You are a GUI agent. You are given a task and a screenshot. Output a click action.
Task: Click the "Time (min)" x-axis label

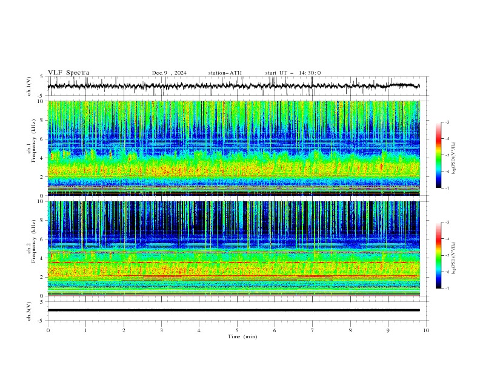(x=242, y=336)
